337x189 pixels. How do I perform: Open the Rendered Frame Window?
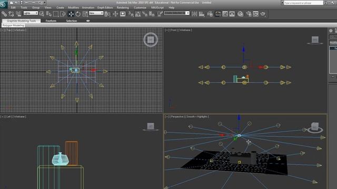click(255, 14)
